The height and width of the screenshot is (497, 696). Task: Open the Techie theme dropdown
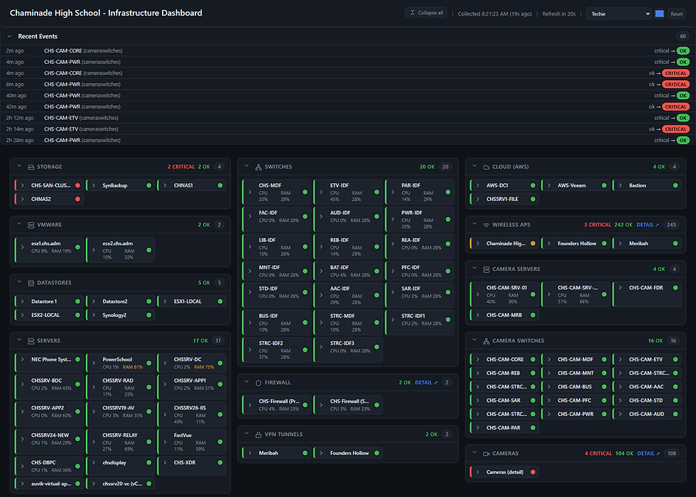(x=619, y=13)
